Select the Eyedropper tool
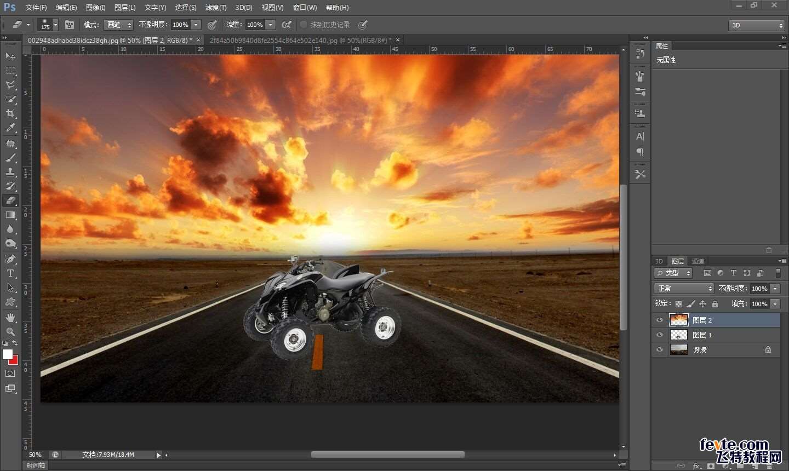 tap(10, 128)
